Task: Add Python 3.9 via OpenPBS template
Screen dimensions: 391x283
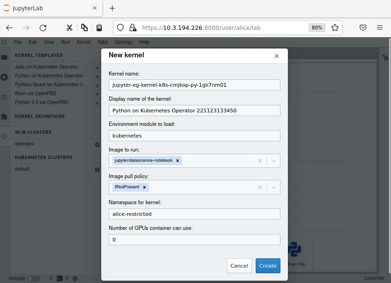Action: click(97, 103)
